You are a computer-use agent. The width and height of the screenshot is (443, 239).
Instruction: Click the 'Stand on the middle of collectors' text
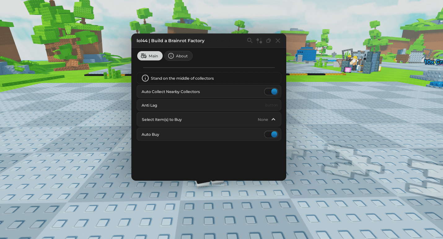pyautogui.click(x=182, y=78)
